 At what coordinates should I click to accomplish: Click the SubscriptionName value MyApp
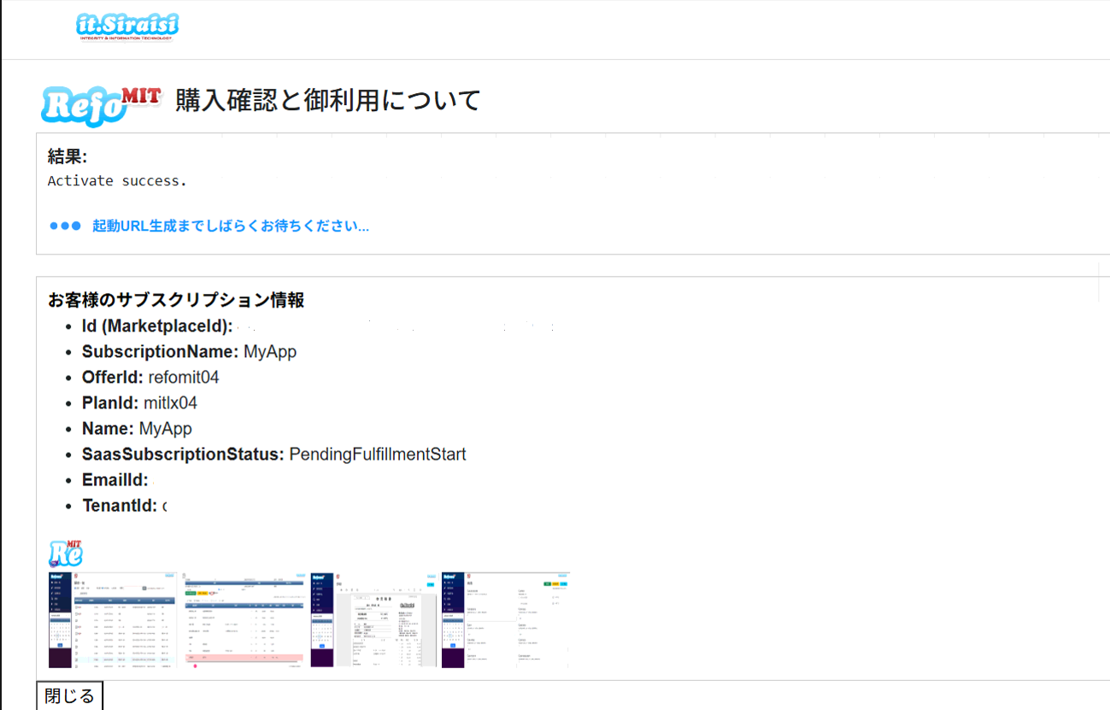point(270,351)
